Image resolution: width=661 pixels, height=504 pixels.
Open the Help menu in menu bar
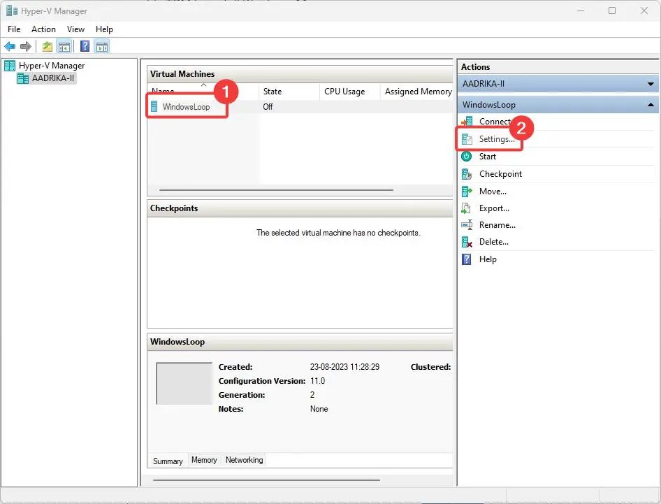coord(104,29)
